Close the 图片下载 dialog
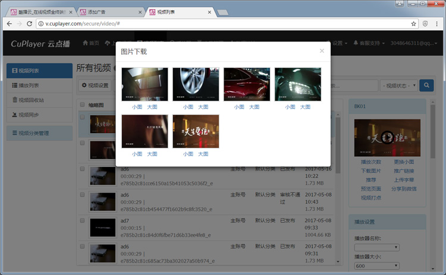 click(x=322, y=51)
